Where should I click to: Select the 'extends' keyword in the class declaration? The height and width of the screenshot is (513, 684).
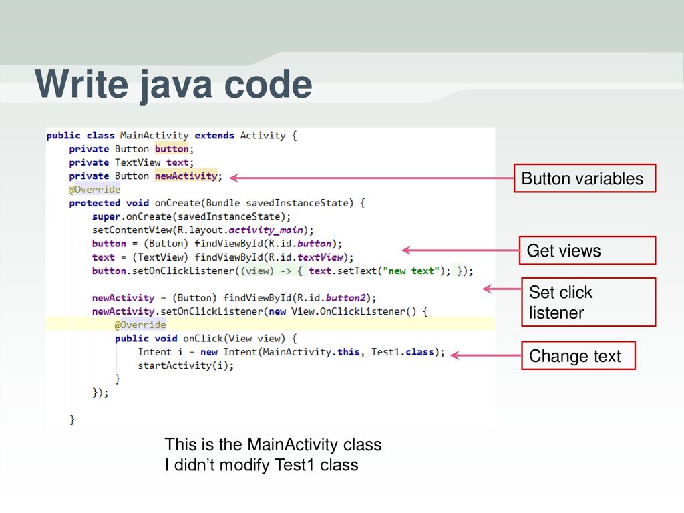pyautogui.click(x=214, y=136)
